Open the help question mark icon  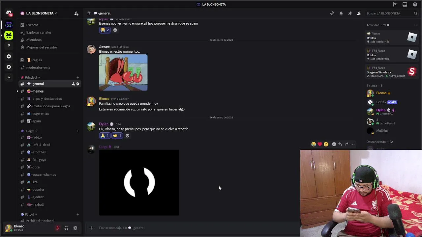pyautogui.click(x=415, y=4)
